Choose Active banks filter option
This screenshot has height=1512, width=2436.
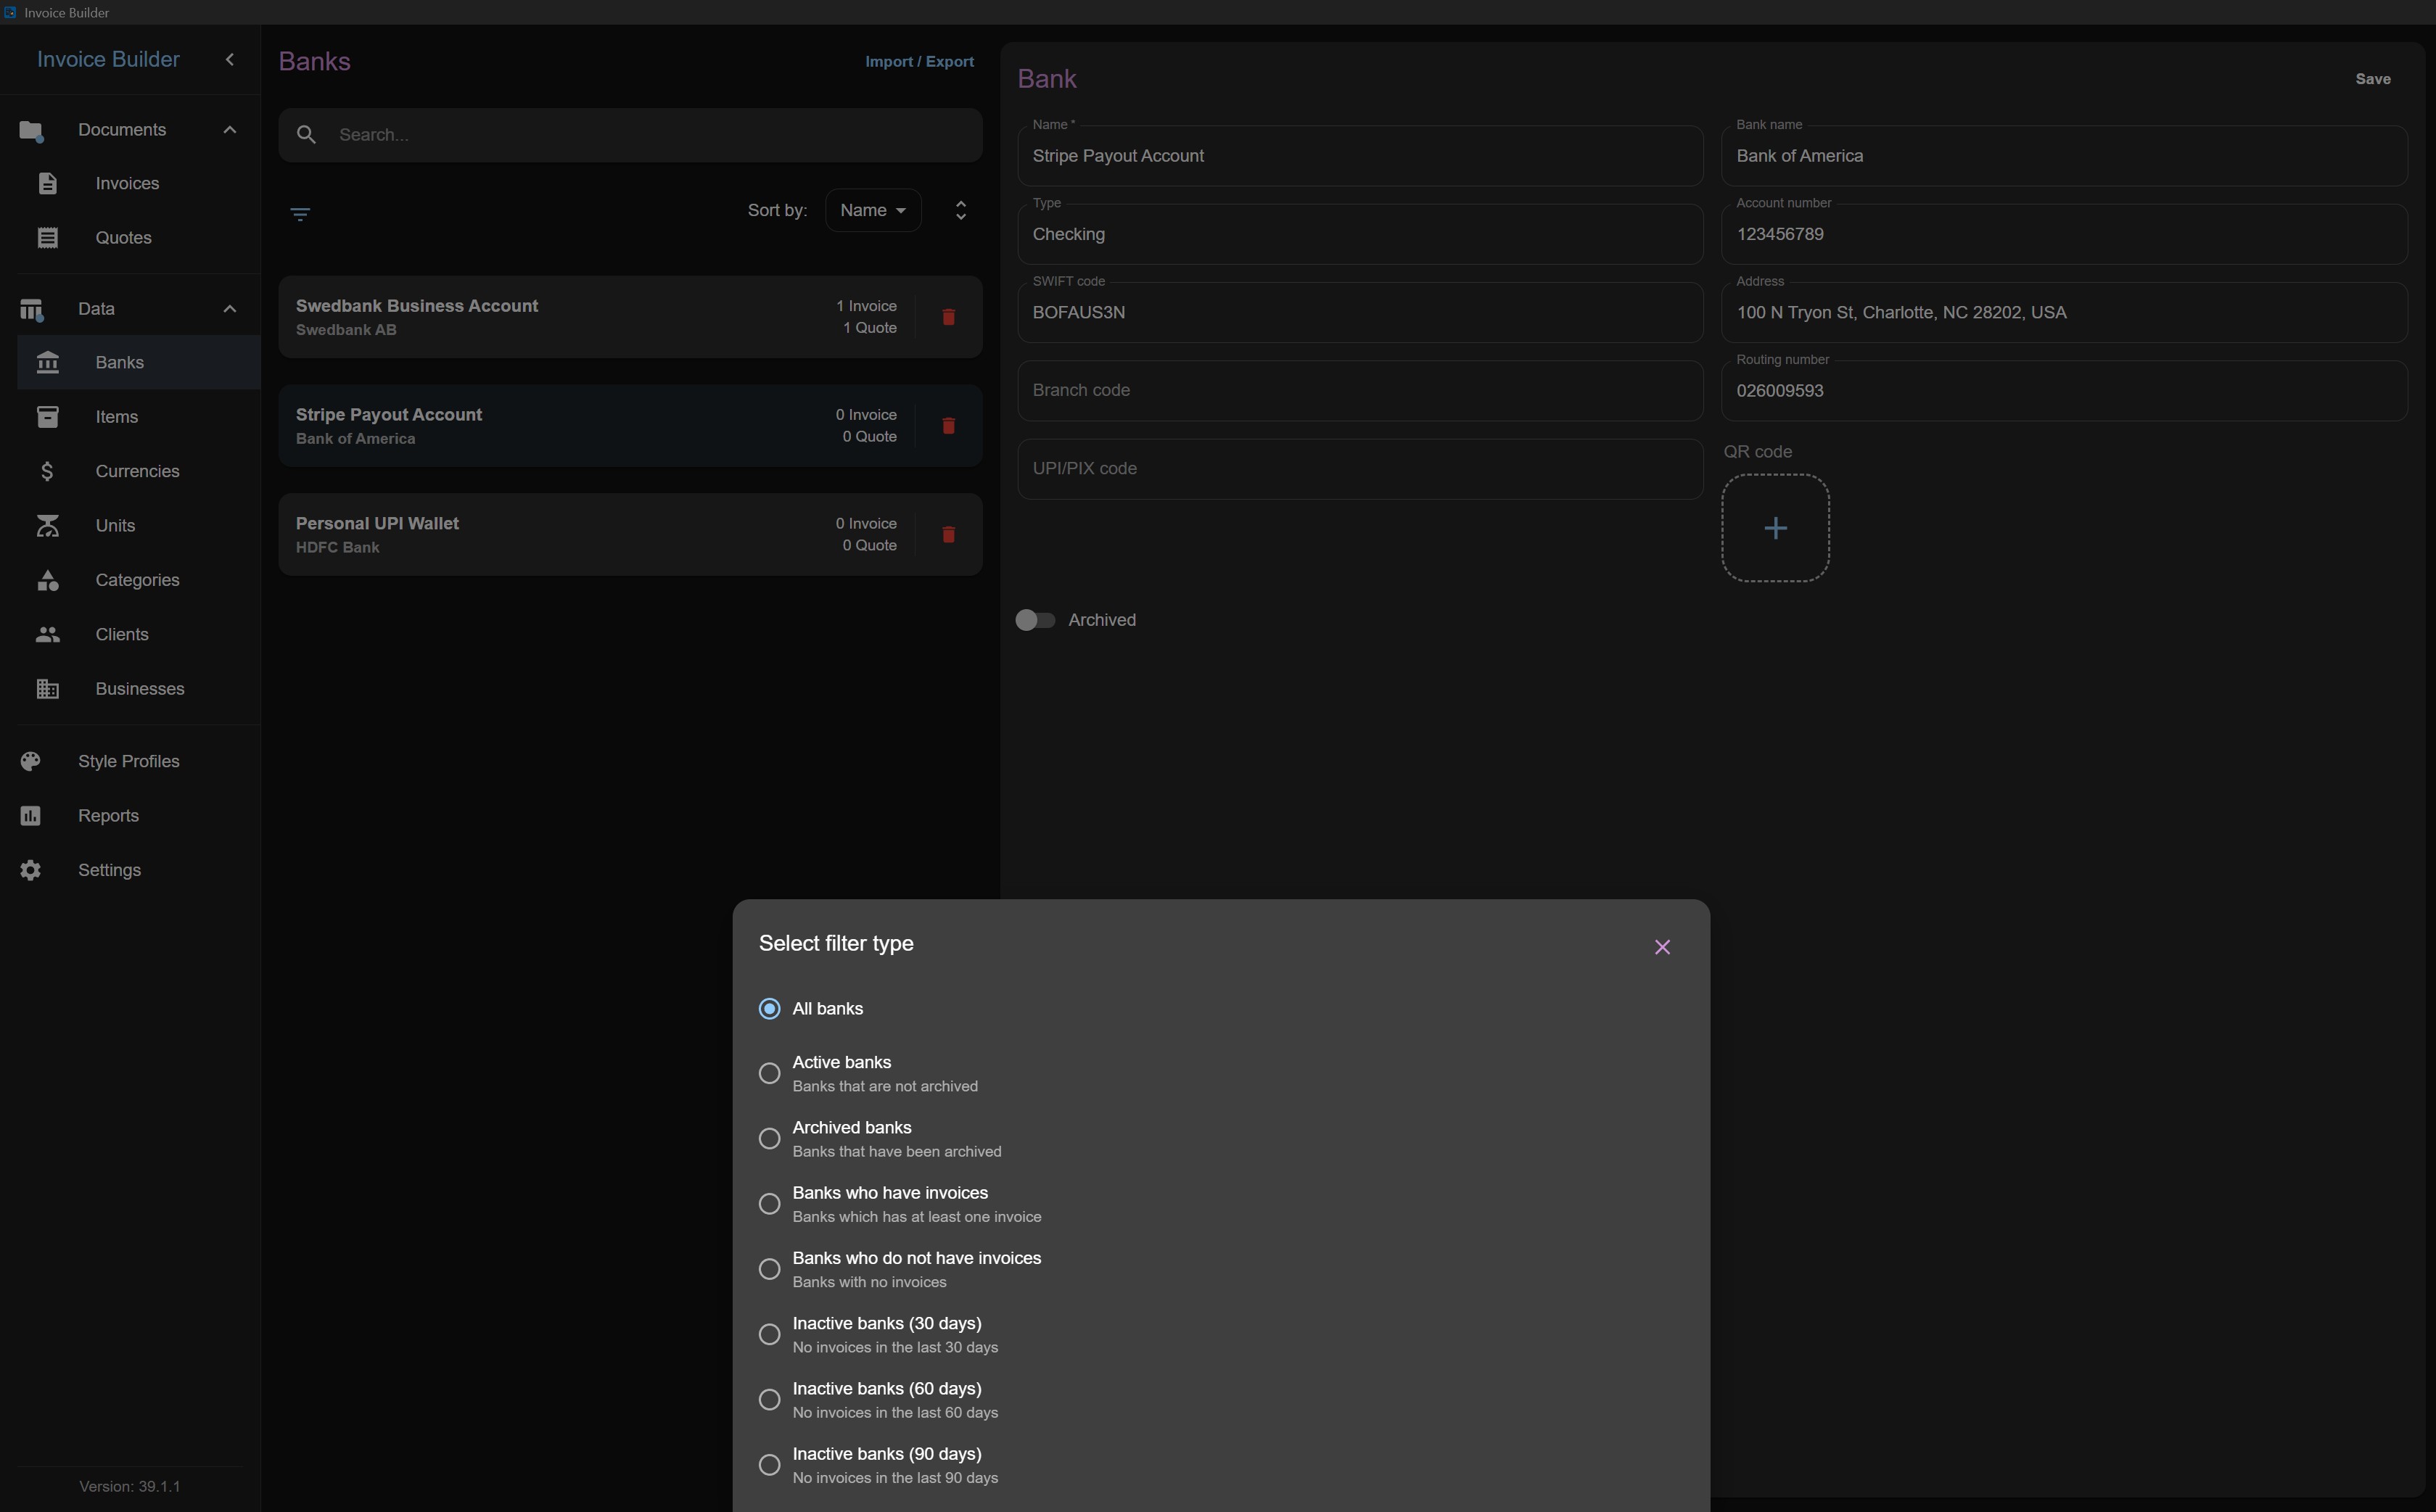[x=769, y=1073]
